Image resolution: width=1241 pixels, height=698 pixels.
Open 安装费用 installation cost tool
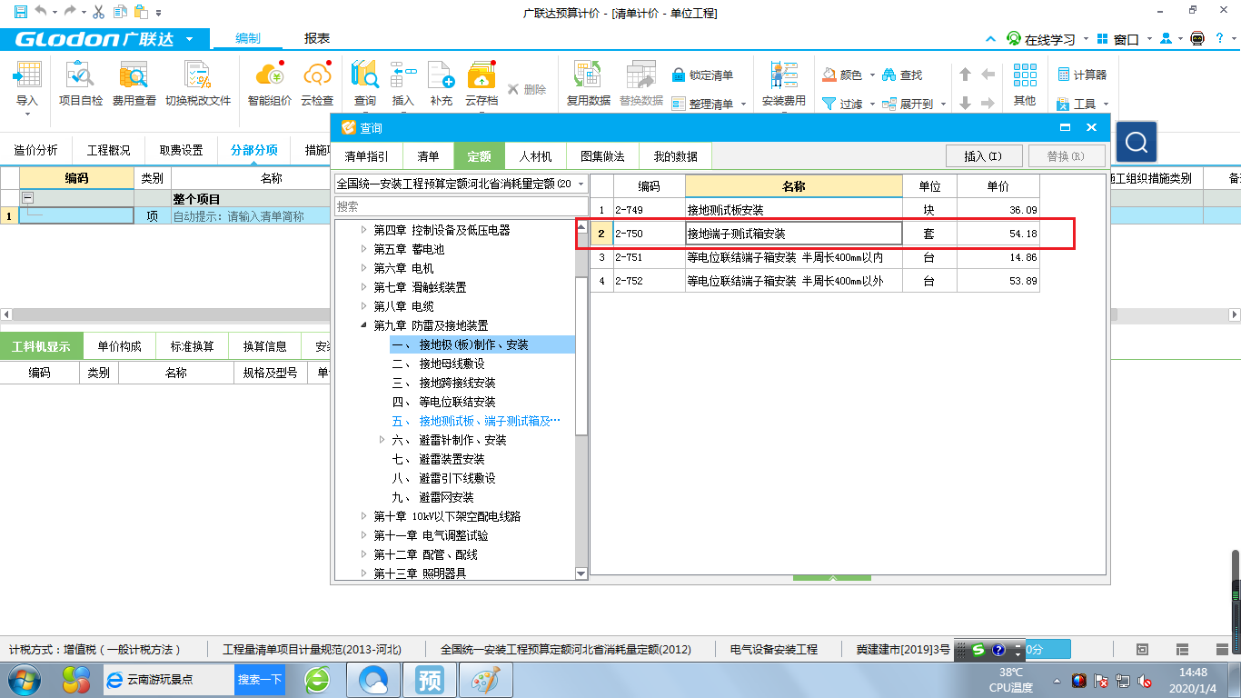coord(783,84)
